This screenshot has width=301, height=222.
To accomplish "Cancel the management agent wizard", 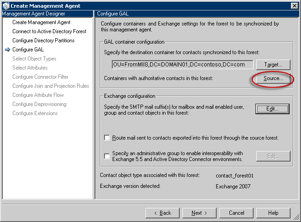I will 236,213.
